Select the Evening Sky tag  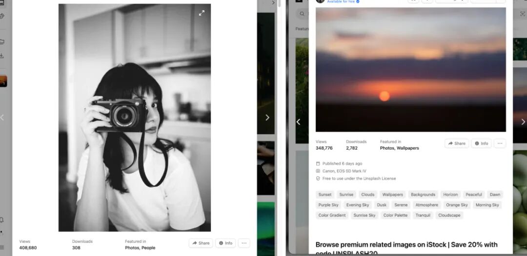click(358, 205)
